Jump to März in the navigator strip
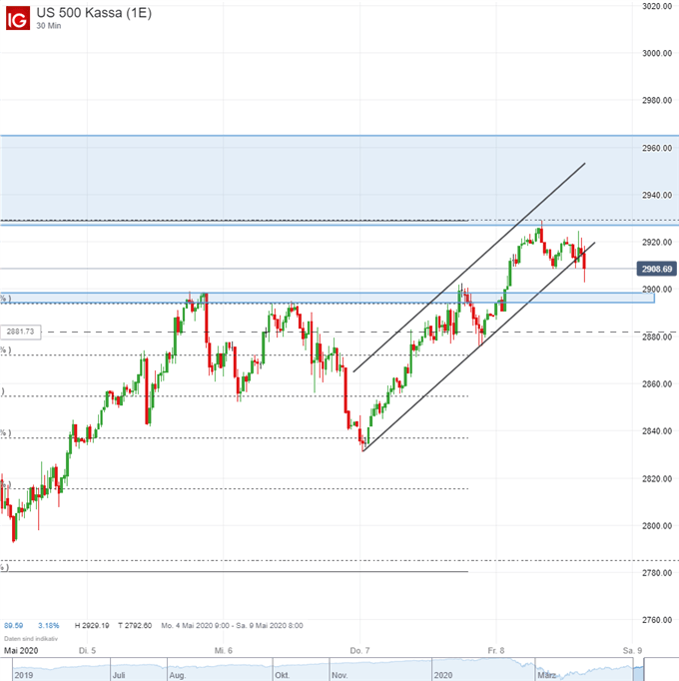 (546, 675)
